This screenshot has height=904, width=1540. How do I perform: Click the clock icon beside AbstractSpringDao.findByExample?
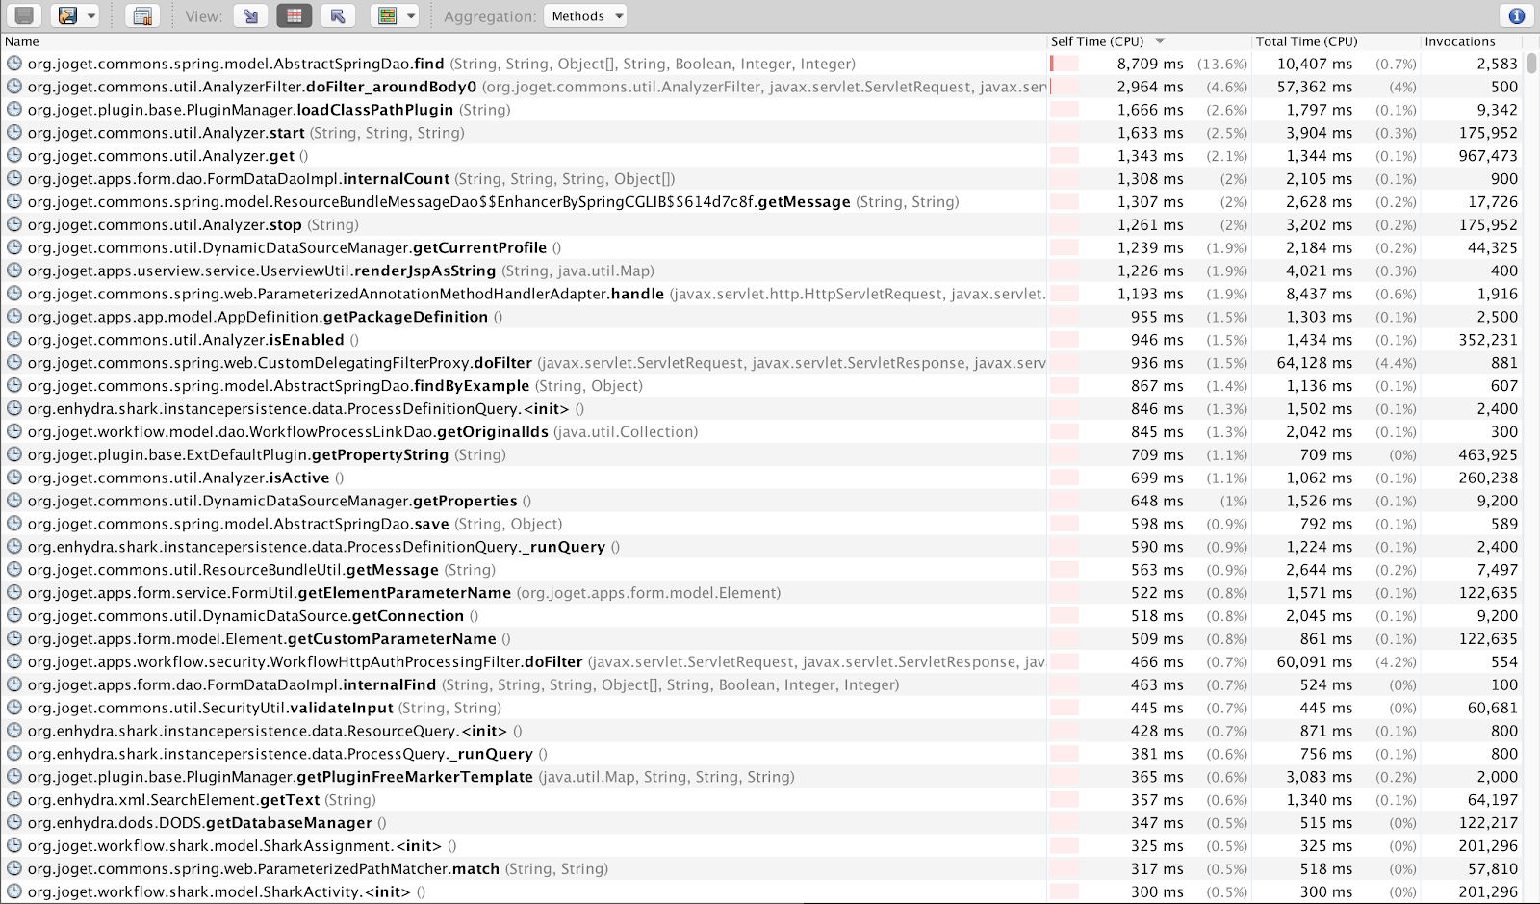(14, 386)
